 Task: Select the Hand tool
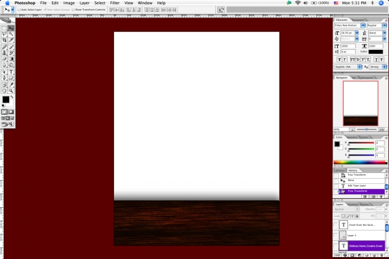5,91
